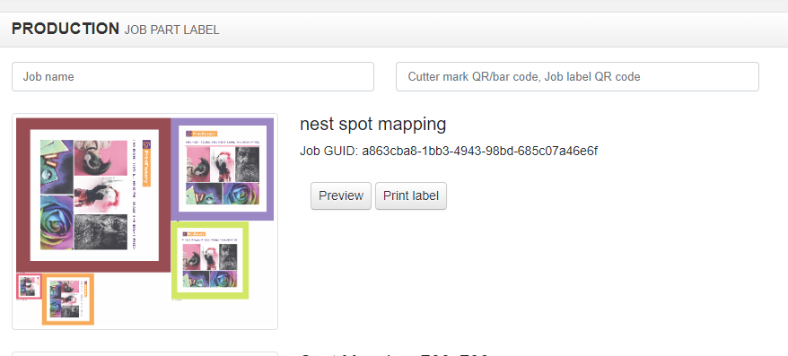Click the PRODUCTION header title
The width and height of the screenshot is (788, 356).
[66, 29]
